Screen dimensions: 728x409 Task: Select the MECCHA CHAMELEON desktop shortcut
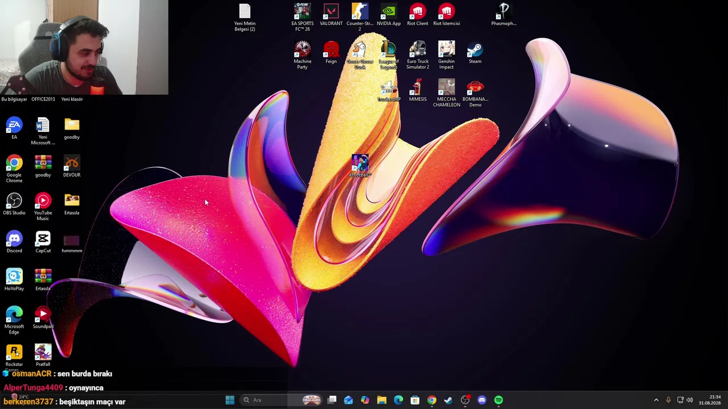coord(446,94)
